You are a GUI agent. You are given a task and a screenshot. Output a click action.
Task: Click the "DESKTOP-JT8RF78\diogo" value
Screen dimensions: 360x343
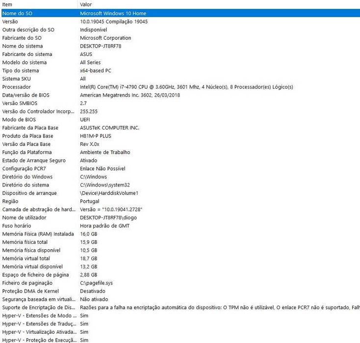(x=108, y=217)
